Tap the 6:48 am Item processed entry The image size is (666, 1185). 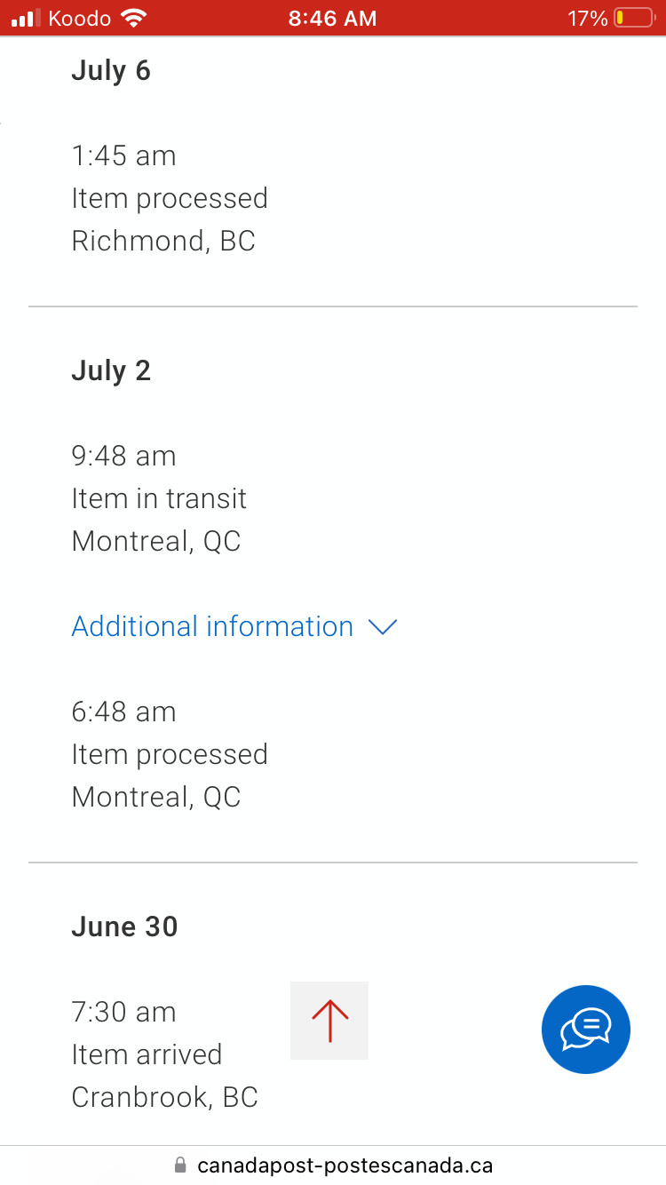point(169,754)
